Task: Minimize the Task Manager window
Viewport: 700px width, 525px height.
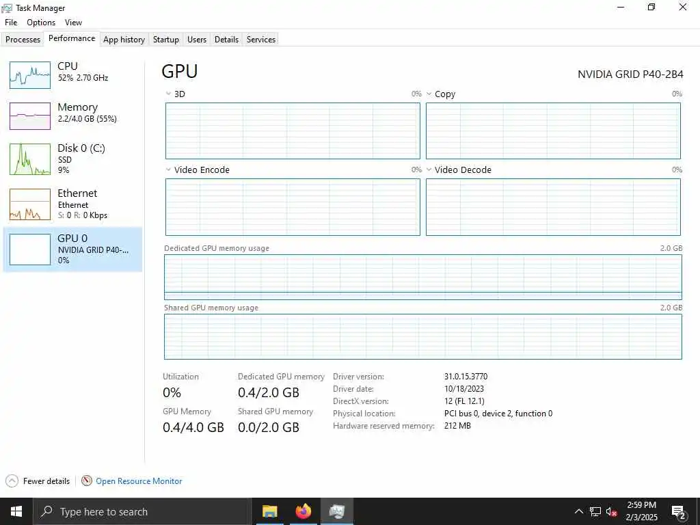Action: 620,7
